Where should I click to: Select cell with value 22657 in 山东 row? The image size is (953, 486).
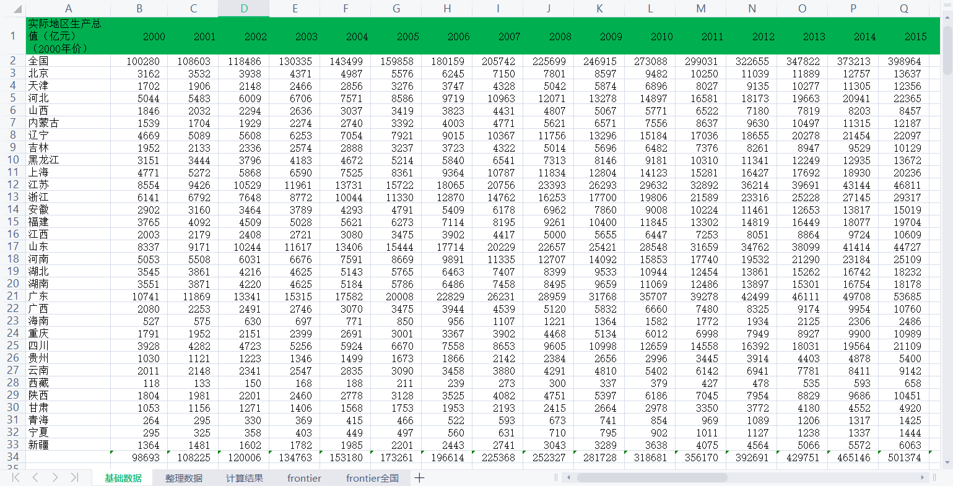click(x=549, y=246)
